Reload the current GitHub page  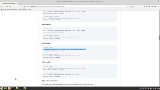pyautogui.click(x=7, y=6)
